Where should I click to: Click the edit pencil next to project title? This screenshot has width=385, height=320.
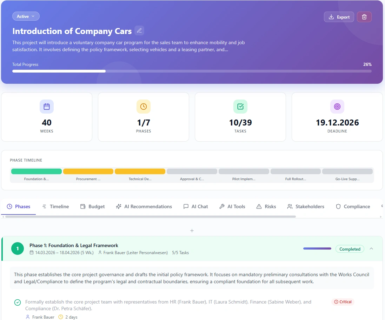139,30
